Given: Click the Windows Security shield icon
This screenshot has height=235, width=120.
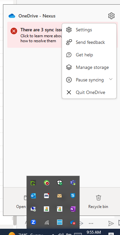Looking at the screenshot, I should tap(60, 183).
